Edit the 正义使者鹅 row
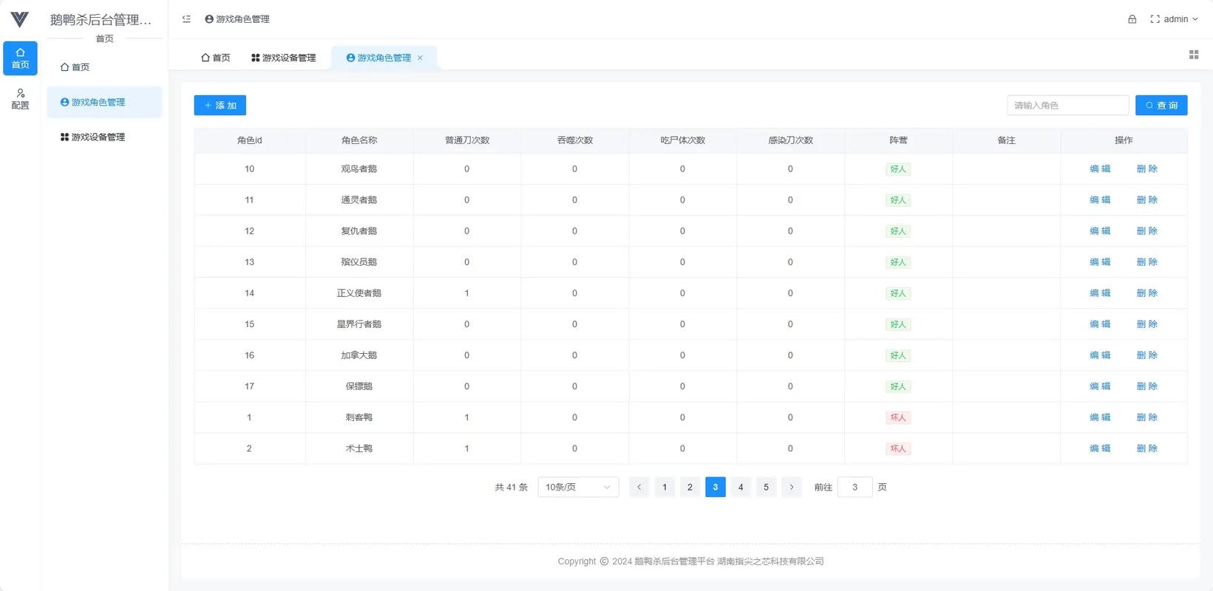This screenshot has height=591, width=1213. (x=1100, y=293)
